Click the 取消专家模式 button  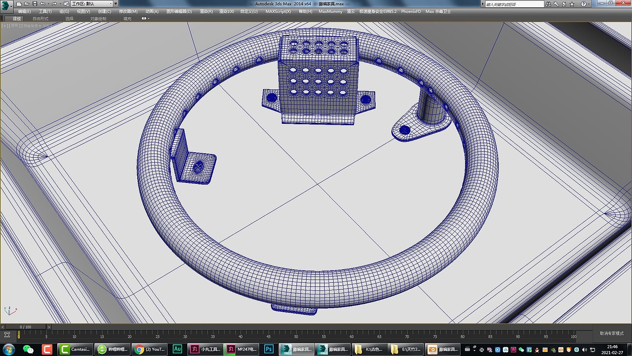(611, 333)
